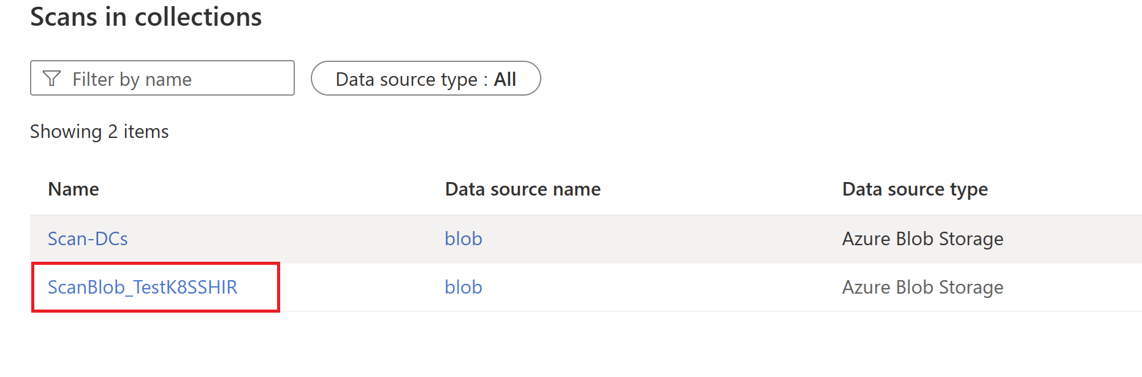Focus the Filter by name field
Screen dimensions: 1142x377
(162, 78)
